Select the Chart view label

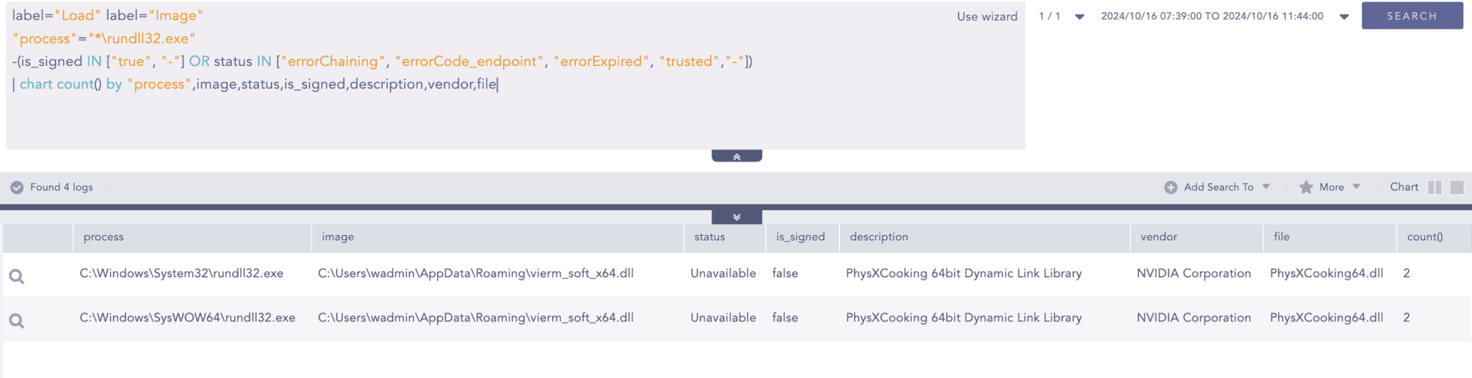click(x=1404, y=187)
